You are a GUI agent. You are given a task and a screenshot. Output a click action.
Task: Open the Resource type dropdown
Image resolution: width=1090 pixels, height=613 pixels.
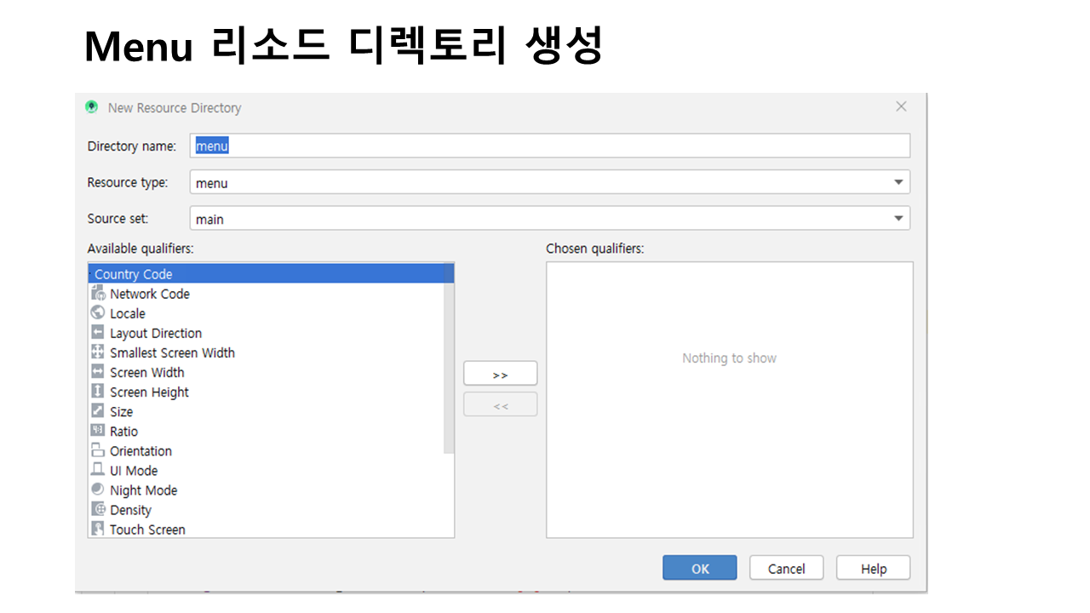898,182
